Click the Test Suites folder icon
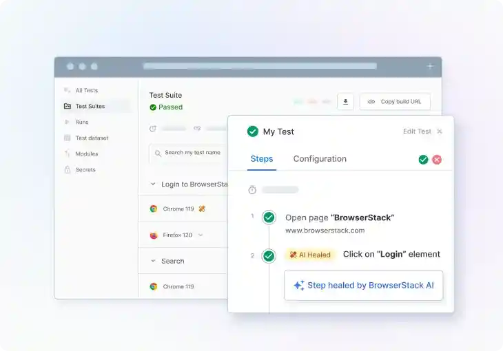 coord(68,106)
